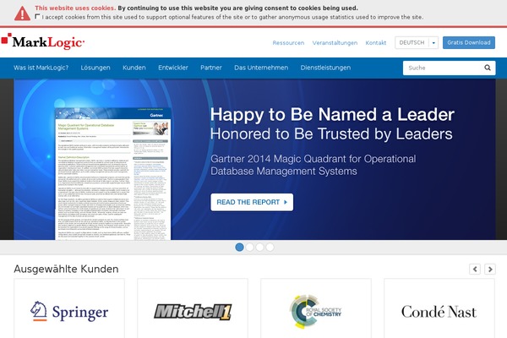The image size is (507, 338).
Task: Select the fourth carousel slide dot
Action: tap(270, 247)
